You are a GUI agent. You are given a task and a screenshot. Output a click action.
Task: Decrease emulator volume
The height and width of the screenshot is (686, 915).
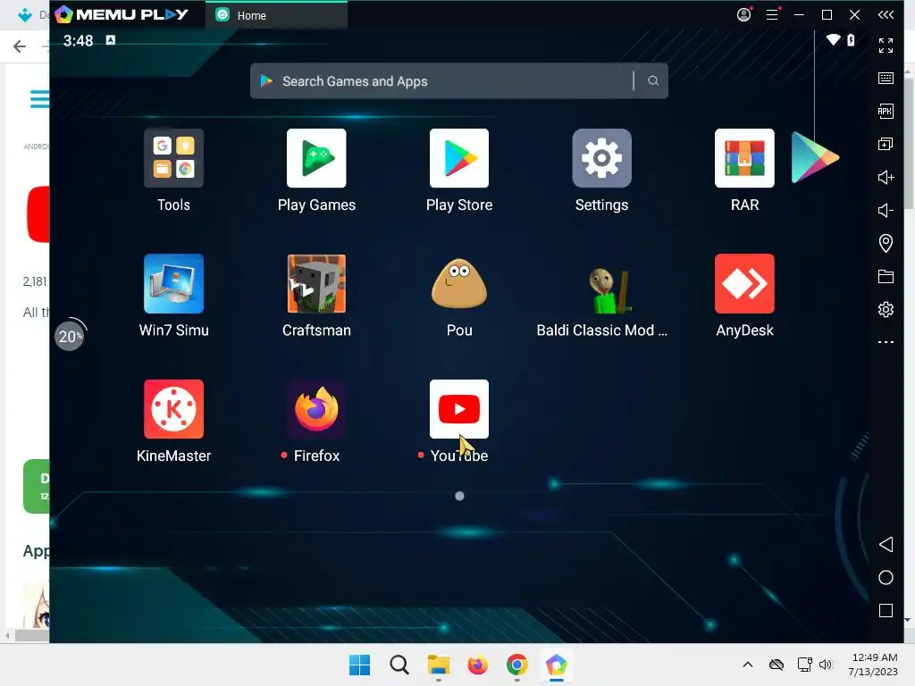[x=886, y=210]
